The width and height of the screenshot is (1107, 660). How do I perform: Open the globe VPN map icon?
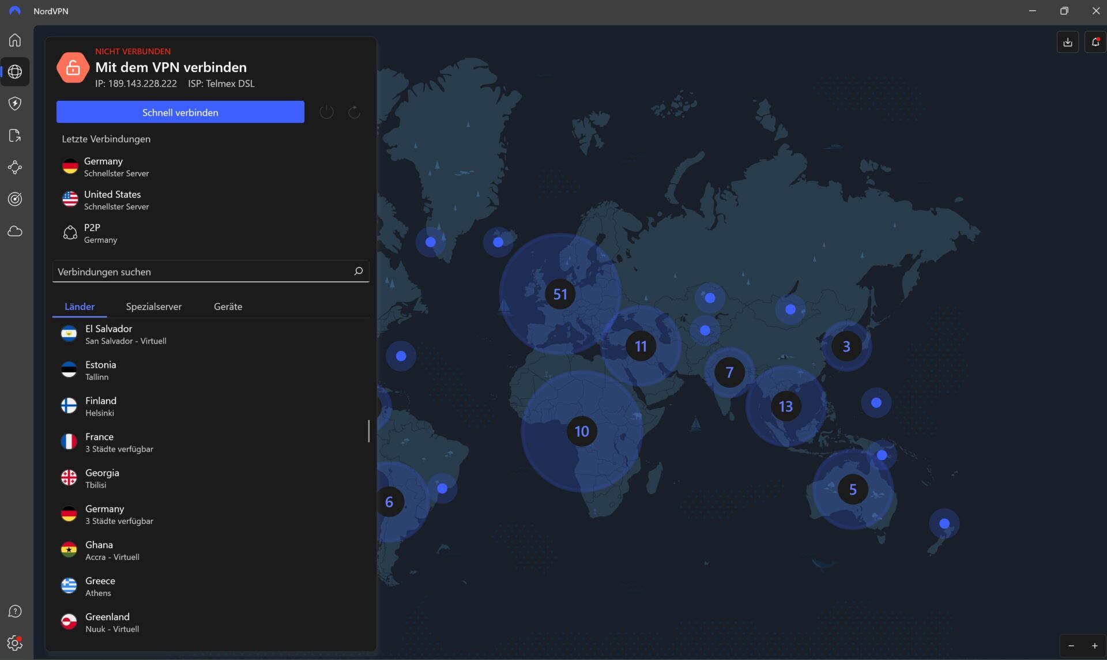click(15, 71)
